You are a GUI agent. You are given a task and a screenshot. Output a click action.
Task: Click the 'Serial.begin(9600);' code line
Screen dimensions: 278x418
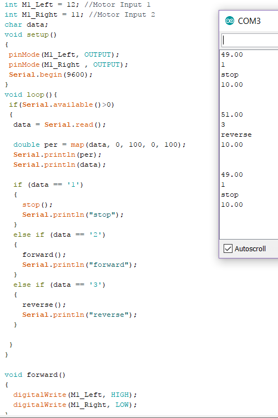pyautogui.click(x=51, y=74)
